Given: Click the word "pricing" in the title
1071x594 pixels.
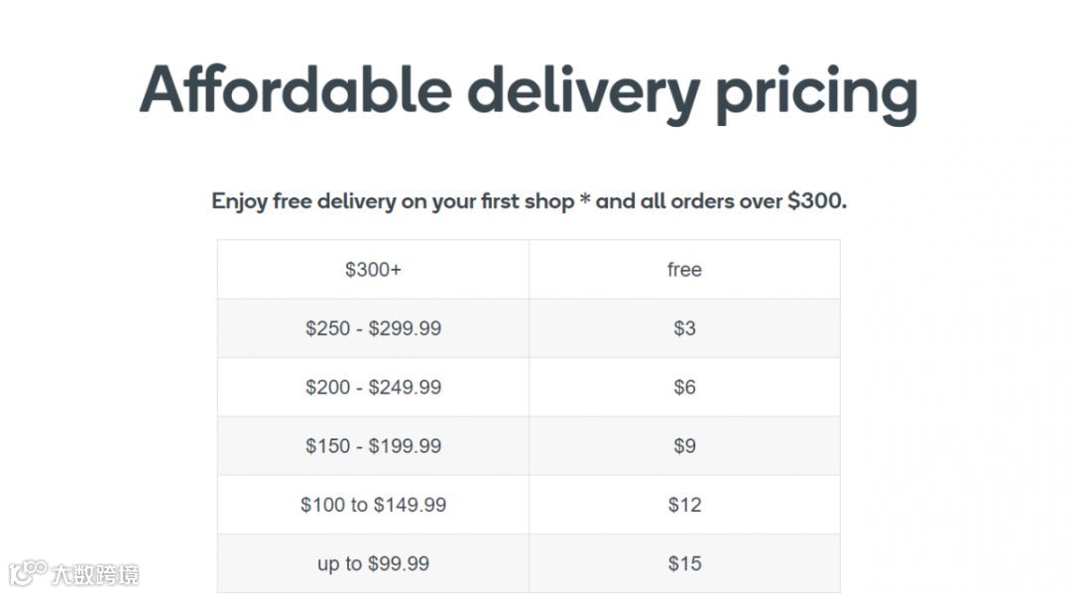Looking at the screenshot, I should click(x=815, y=92).
